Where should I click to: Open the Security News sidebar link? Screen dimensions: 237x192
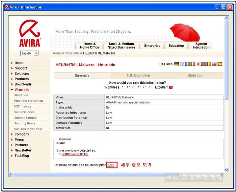(25, 123)
